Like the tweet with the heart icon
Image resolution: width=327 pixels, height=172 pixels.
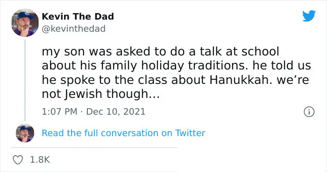click(x=18, y=160)
